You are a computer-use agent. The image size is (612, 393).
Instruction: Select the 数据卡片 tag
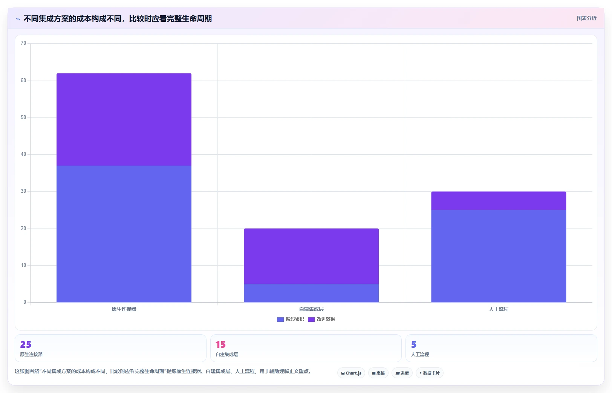tap(430, 373)
